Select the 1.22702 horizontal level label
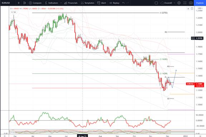The width and height of the screenshot is (206, 137). [163, 13]
